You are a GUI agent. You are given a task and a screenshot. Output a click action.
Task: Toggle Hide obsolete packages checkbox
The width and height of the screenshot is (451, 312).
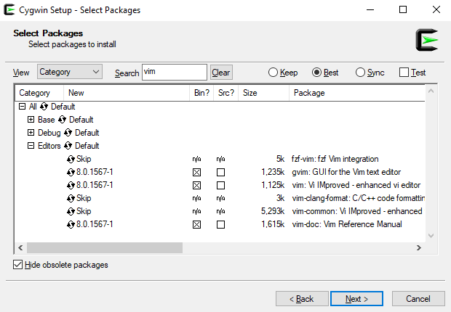(18, 265)
